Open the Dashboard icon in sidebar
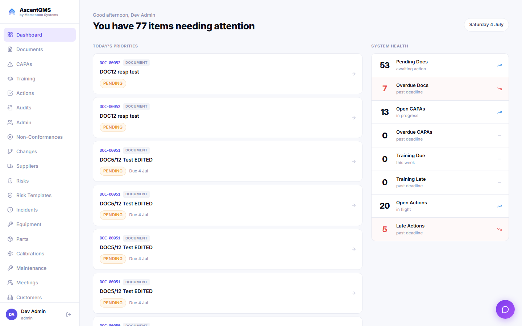The image size is (522, 326). click(x=10, y=35)
